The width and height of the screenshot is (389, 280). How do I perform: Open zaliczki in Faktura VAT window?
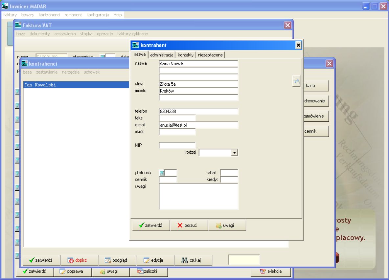click(x=149, y=271)
